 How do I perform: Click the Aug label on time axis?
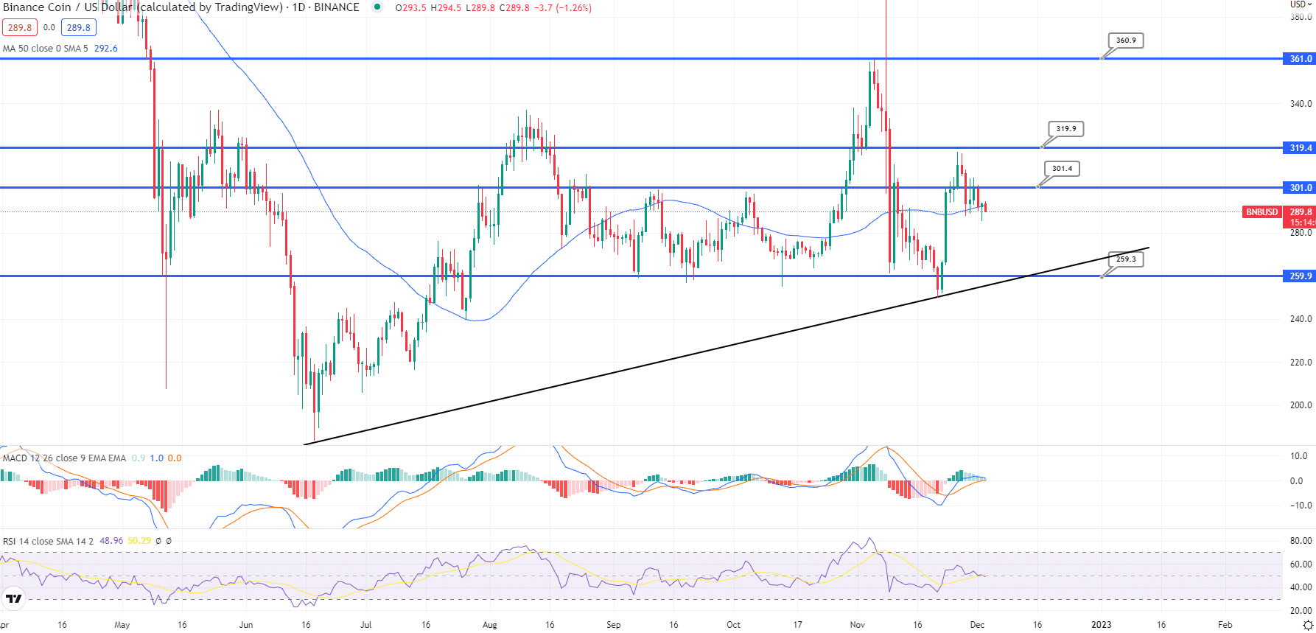[489, 625]
